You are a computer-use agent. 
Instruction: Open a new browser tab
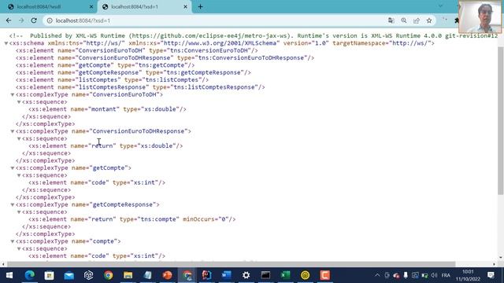[200, 7]
